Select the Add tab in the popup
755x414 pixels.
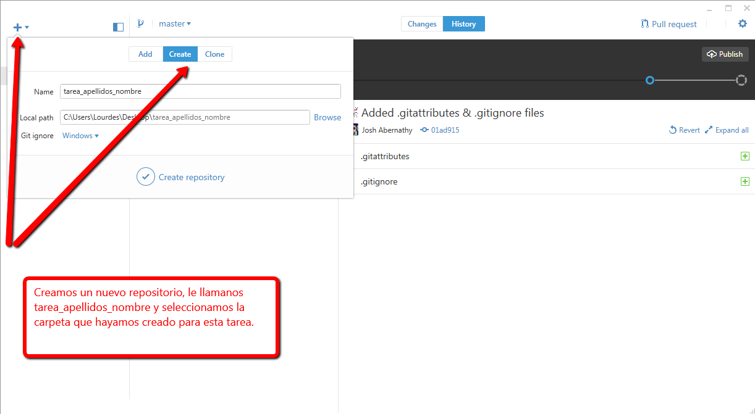145,54
